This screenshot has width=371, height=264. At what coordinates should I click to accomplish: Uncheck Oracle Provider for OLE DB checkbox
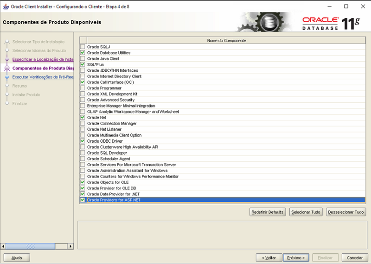pos(83,188)
